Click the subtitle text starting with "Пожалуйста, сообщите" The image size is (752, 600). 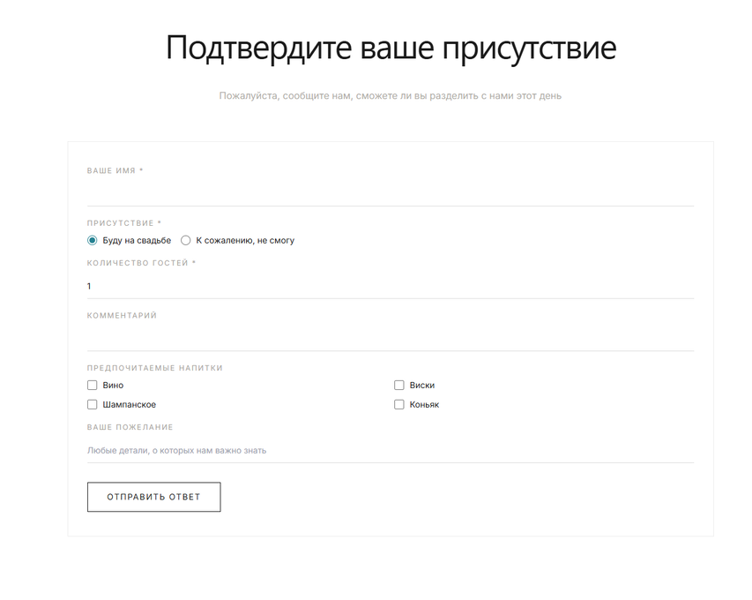click(x=390, y=95)
